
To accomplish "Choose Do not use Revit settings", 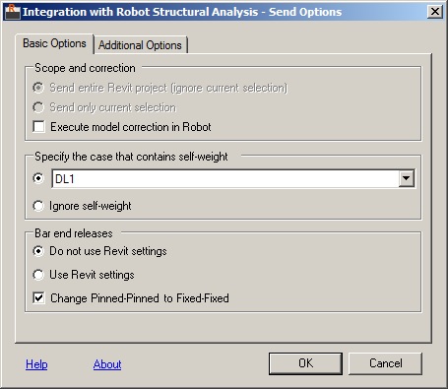I will [x=38, y=251].
